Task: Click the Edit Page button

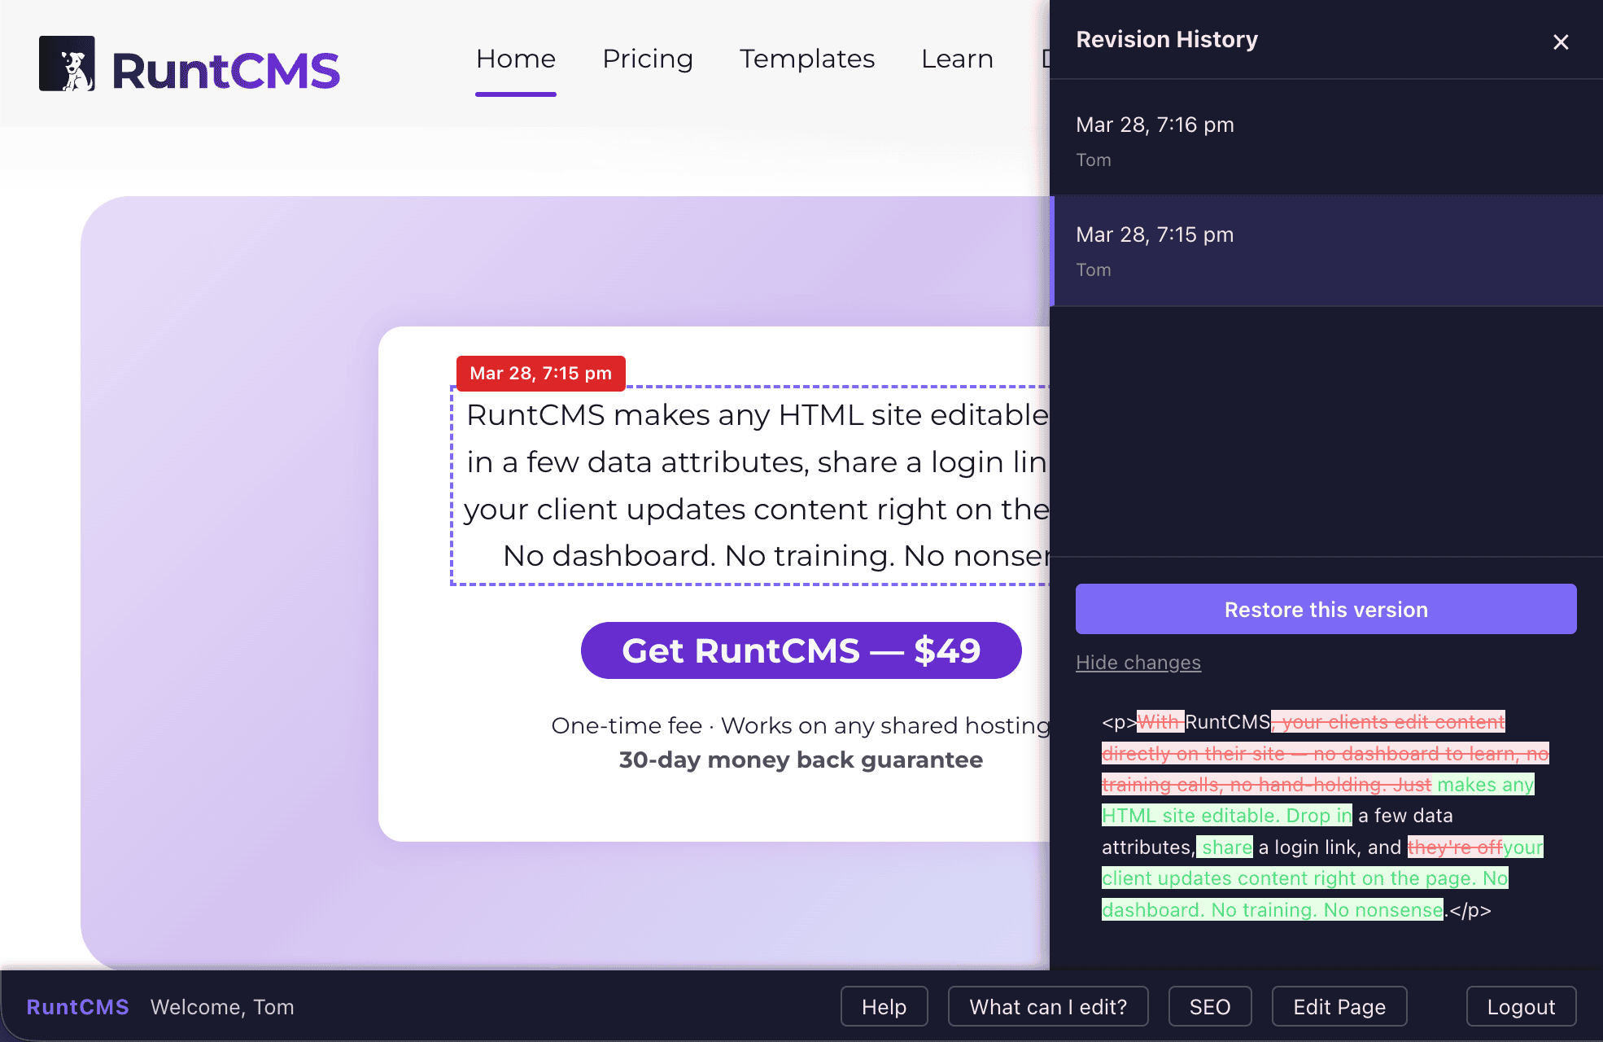Action: pos(1339,1007)
